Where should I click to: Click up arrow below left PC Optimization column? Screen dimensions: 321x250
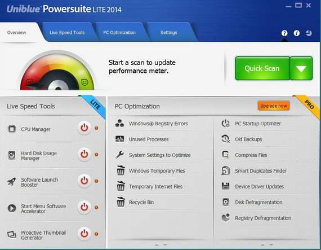157,245
